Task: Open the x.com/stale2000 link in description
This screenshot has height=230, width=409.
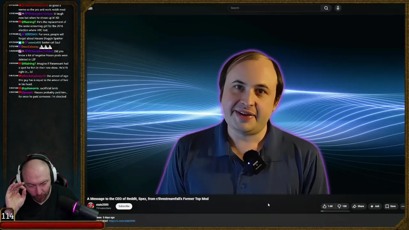Action: click(122, 221)
